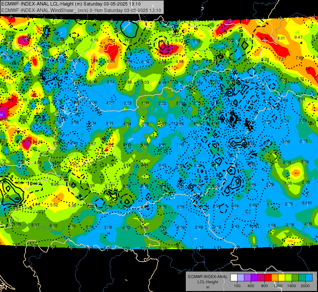Click the yellow legend swatch

(x=282, y=278)
